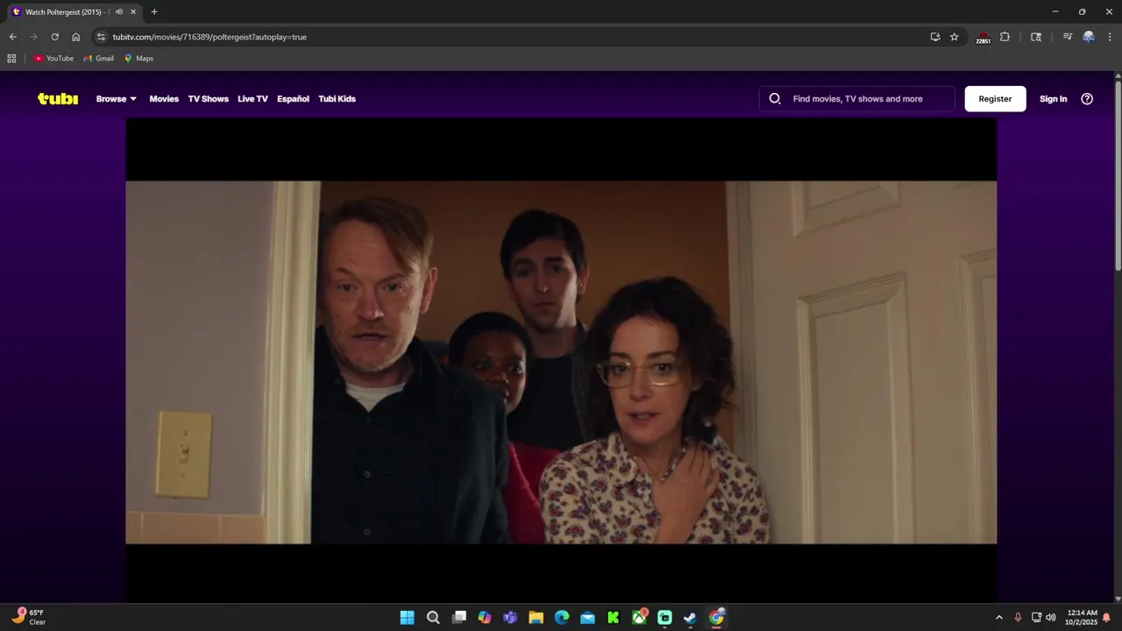Open the Gmail bookmark
This screenshot has height=631, width=1122.
tap(98, 59)
